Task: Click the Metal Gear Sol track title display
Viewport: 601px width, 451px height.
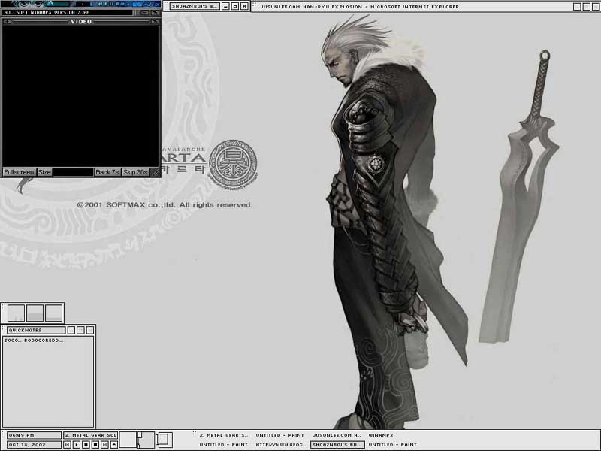Action: click(x=90, y=435)
